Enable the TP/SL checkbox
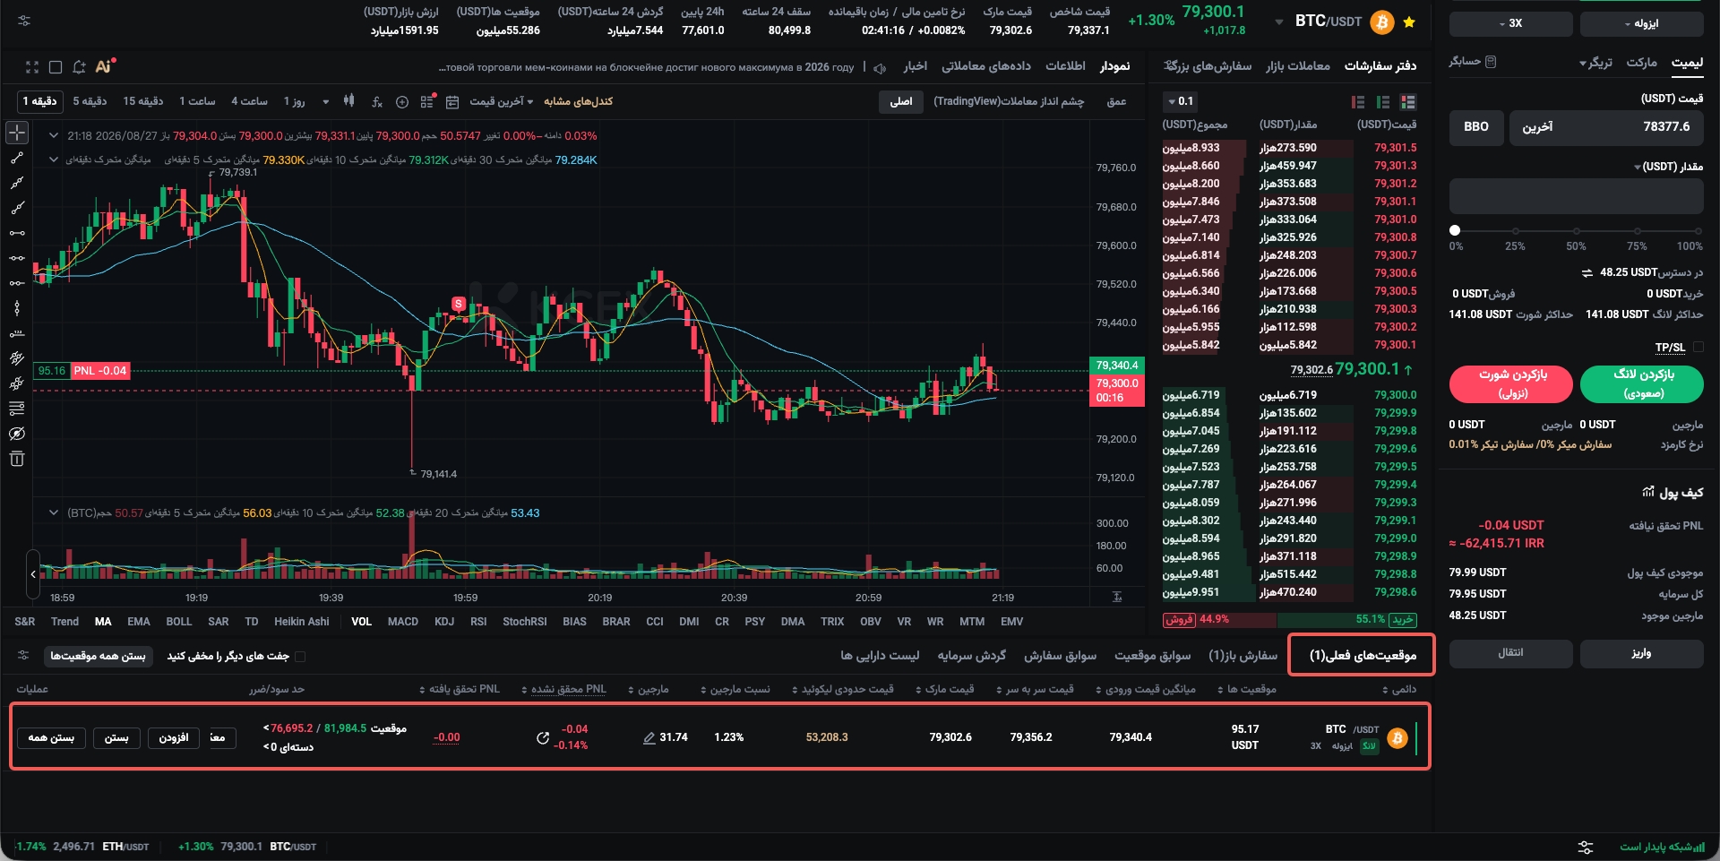 tap(1698, 347)
